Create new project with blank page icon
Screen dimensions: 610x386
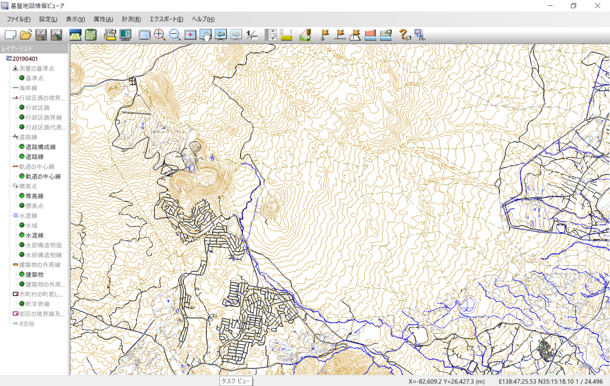pos(10,35)
